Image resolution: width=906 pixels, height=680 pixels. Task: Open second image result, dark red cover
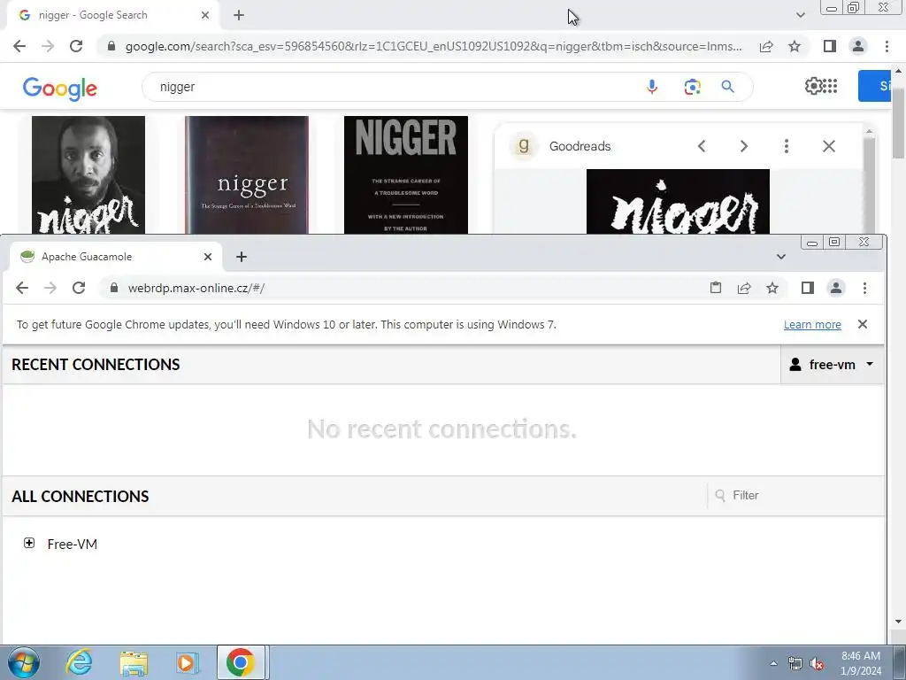(x=247, y=174)
